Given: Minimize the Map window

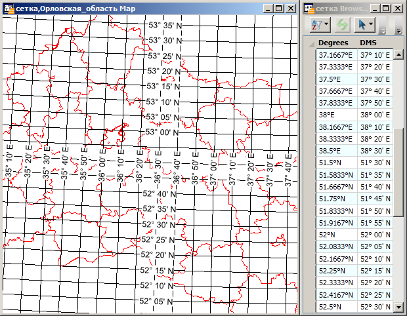Looking at the screenshot, I should [x=268, y=8].
